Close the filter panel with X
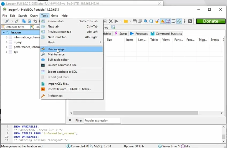The height and width of the screenshot is (148, 227). tap(70, 120)
